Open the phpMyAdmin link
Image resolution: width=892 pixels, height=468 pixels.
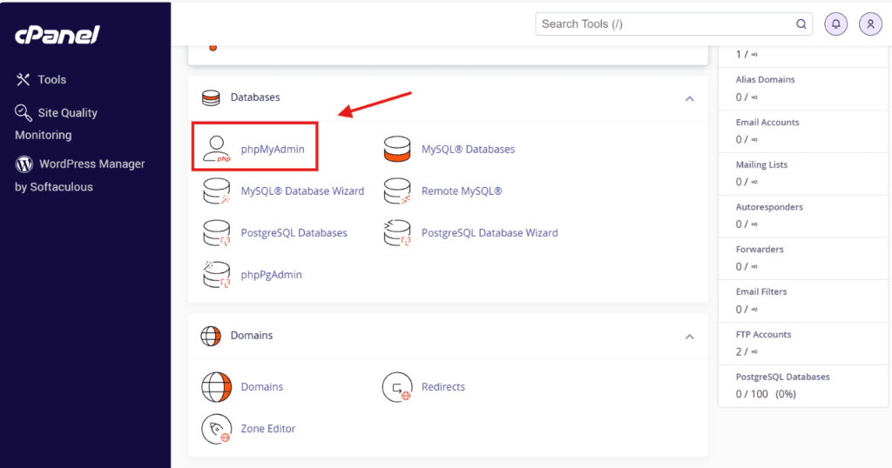click(x=273, y=149)
